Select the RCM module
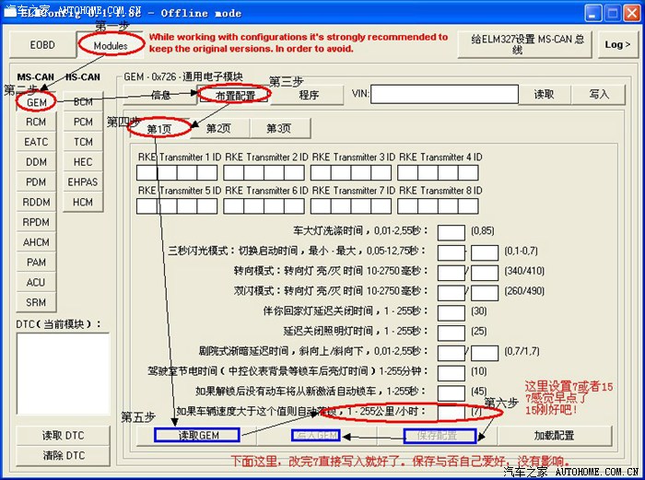This screenshot has width=645, height=480. coord(36,123)
